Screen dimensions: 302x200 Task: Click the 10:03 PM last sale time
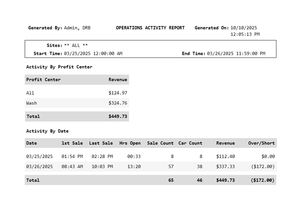[x=102, y=166]
